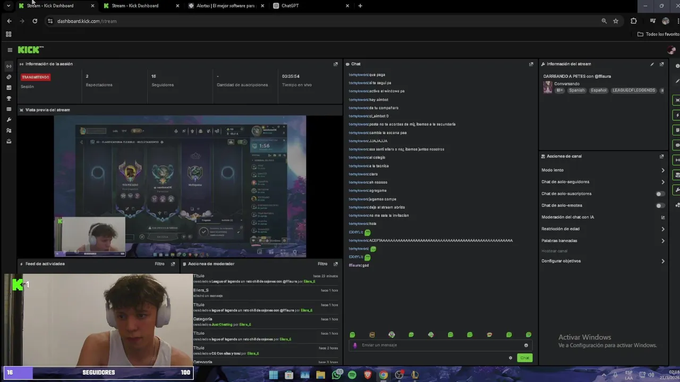Open browser extensions puzzle icon
The height and width of the screenshot is (382, 680).
[633, 21]
